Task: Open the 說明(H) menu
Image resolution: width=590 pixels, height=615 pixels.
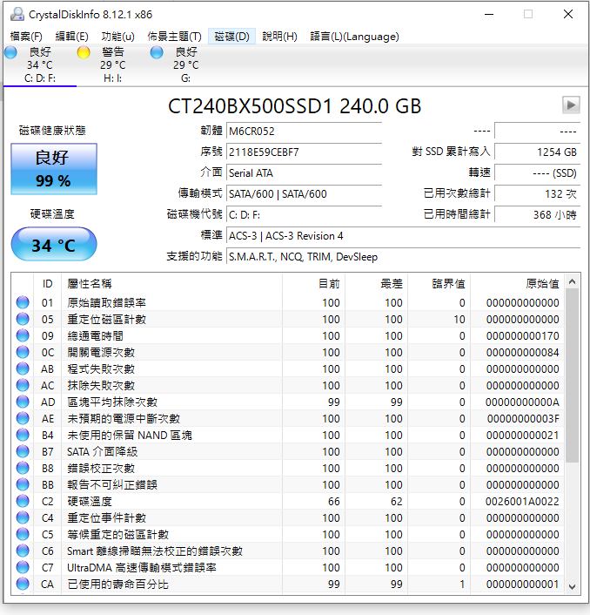Action: pyautogui.click(x=279, y=37)
